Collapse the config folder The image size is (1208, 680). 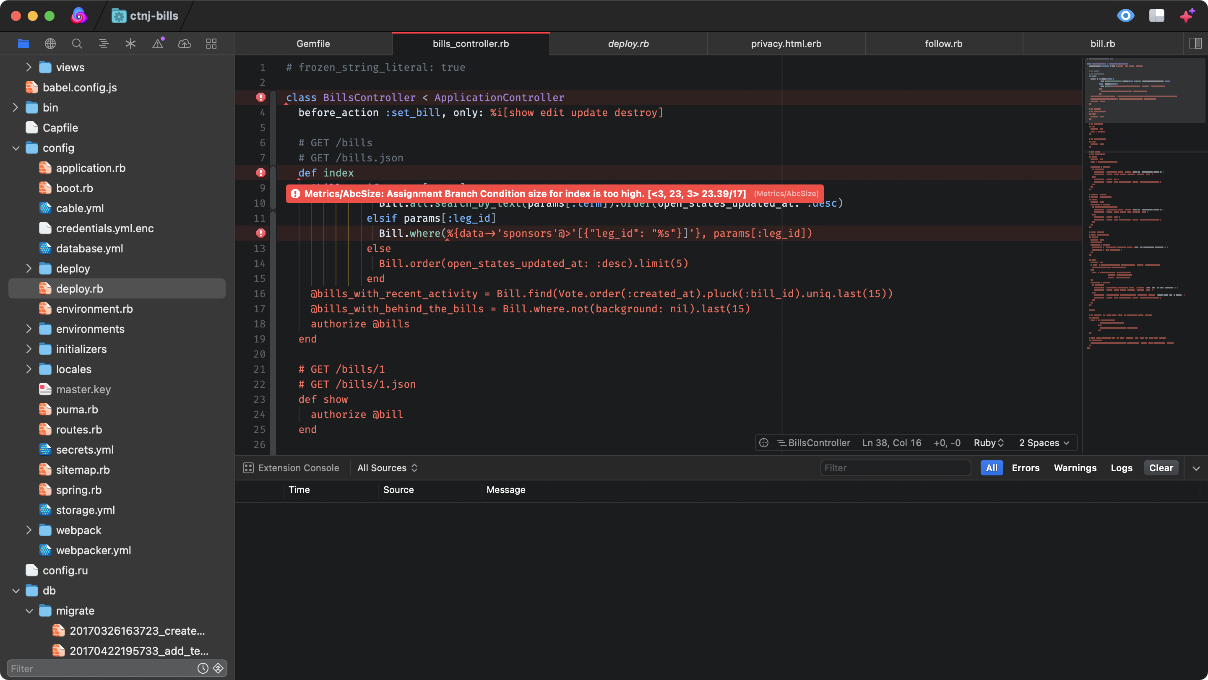tap(16, 148)
